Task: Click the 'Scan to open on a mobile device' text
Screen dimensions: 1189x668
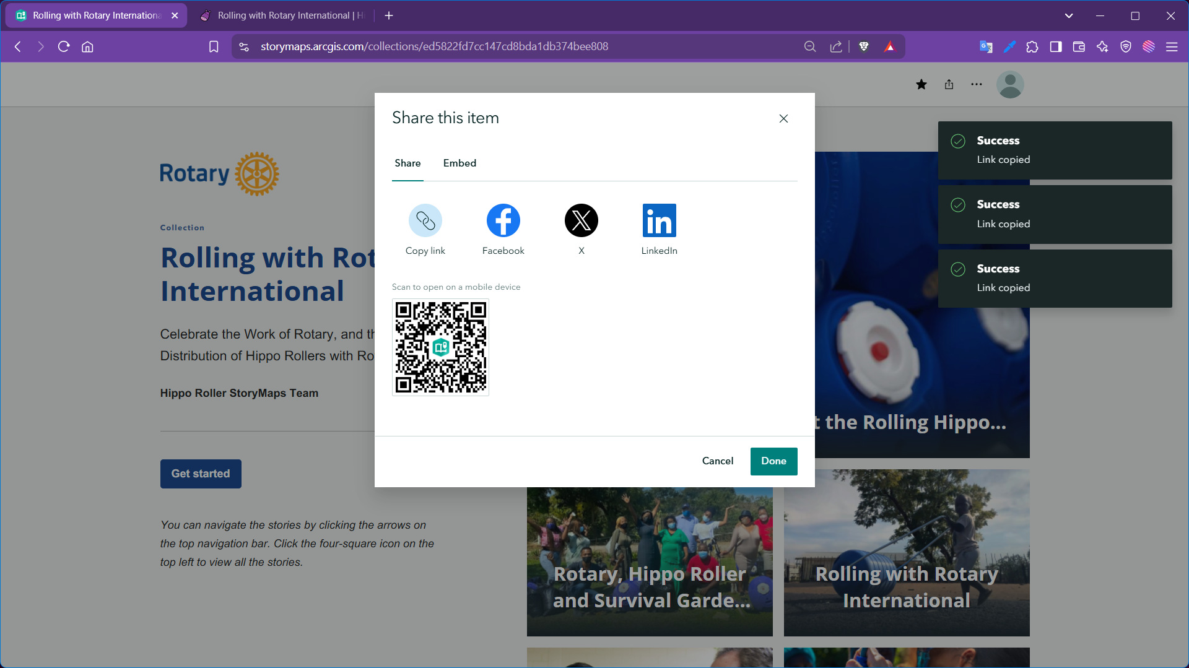Action: tap(456, 287)
